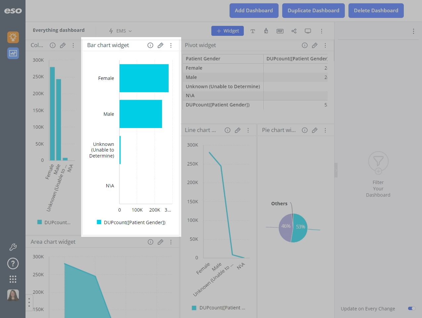Click the DUPcount([Patient Gender pivot value header
This screenshot has height=318, width=422.
point(295,59)
